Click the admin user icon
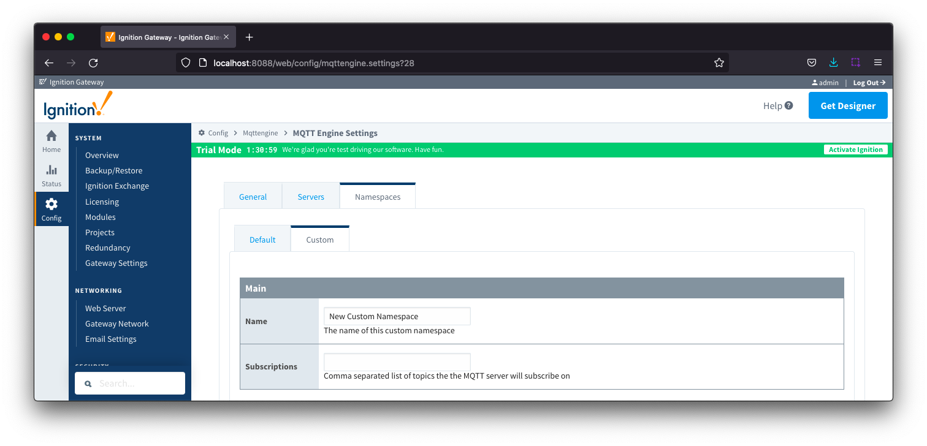Image resolution: width=927 pixels, height=446 pixels. tap(814, 83)
